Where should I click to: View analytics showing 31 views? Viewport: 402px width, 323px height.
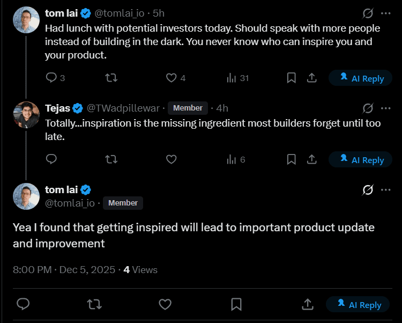click(x=232, y=78)
